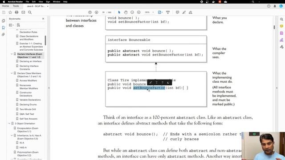Open Polymorphism bookmark

click(28, 154)
